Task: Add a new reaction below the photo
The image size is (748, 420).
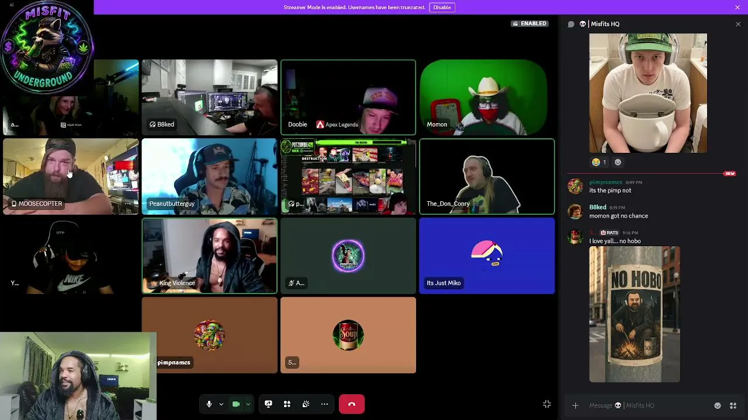Action: pyautogui.click(x=618, y=162)
